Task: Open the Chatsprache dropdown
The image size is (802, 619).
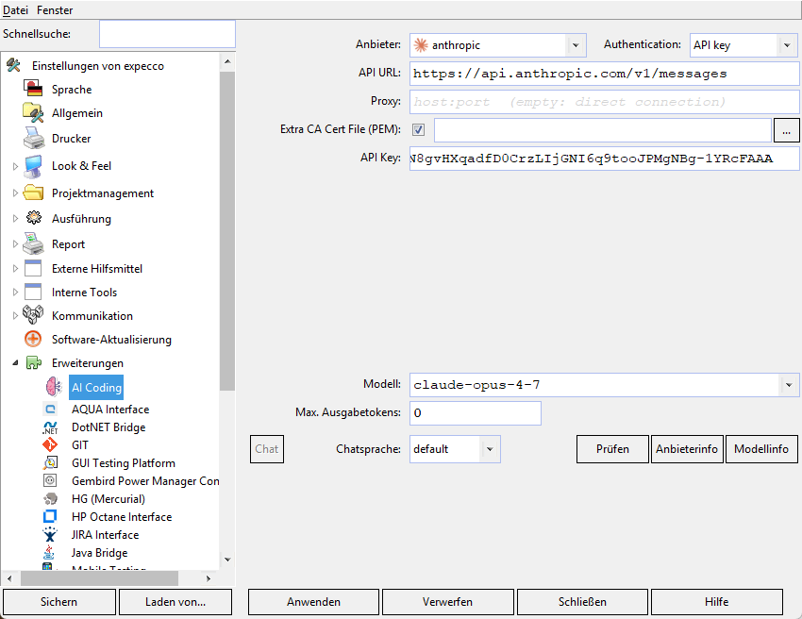Action: pos(490,449)
